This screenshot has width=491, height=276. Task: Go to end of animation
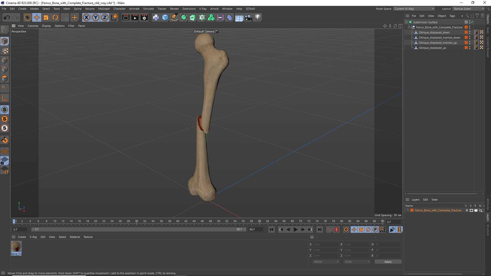point(319,229)
